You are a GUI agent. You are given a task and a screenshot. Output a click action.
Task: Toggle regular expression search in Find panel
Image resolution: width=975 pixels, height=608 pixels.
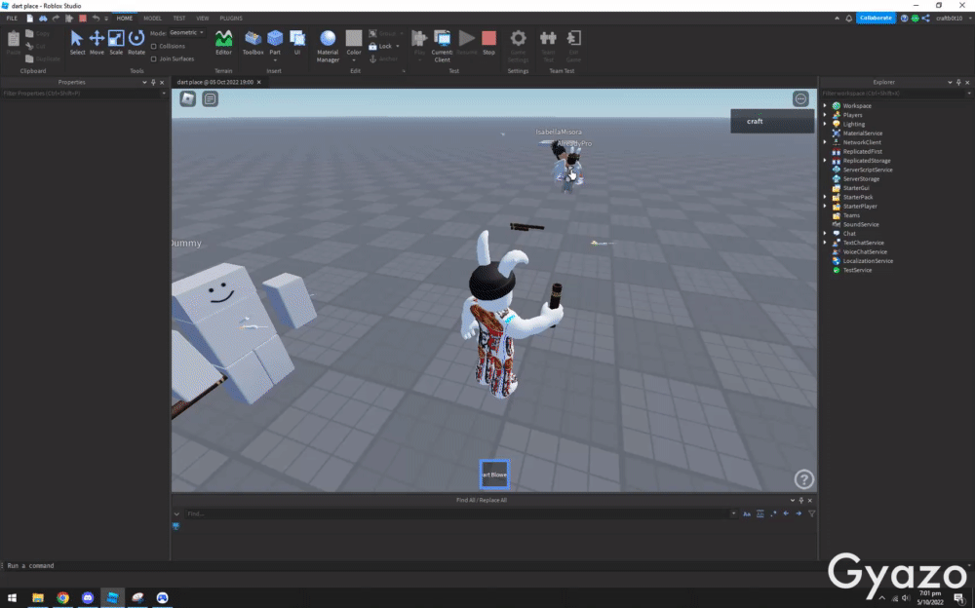pyautogui.click(x=773, y=513)
